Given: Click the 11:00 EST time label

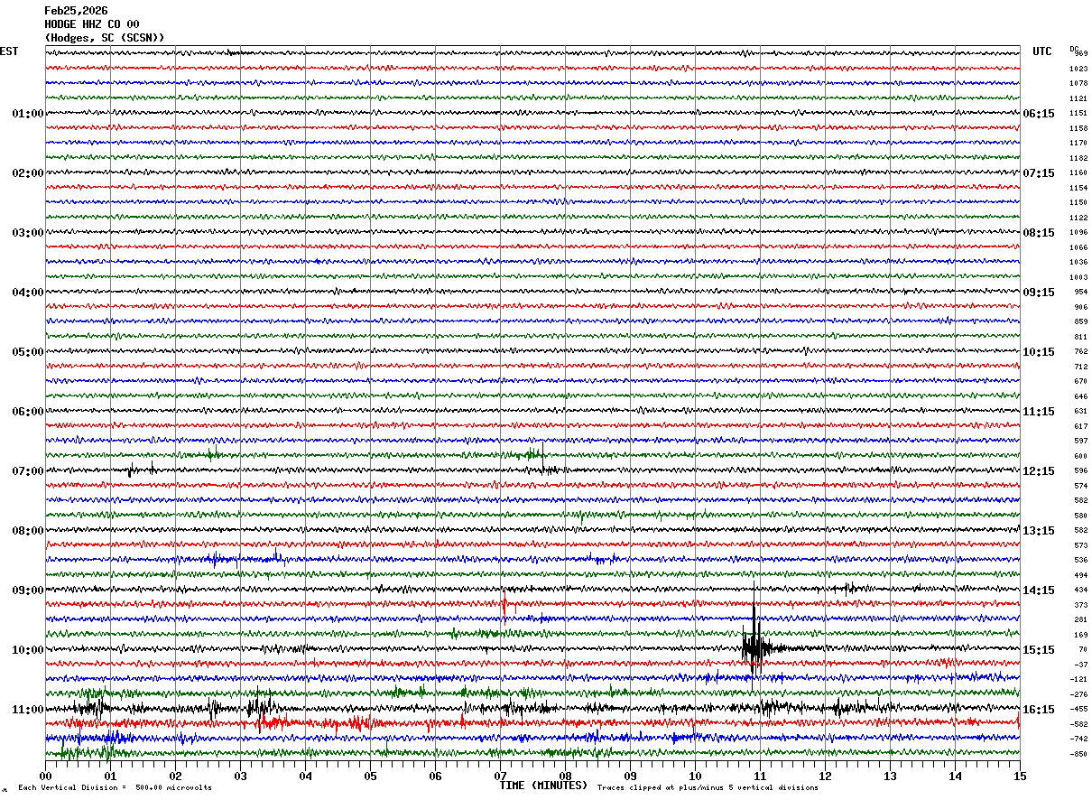Looking at the screenshot, I should coord(28,710).
